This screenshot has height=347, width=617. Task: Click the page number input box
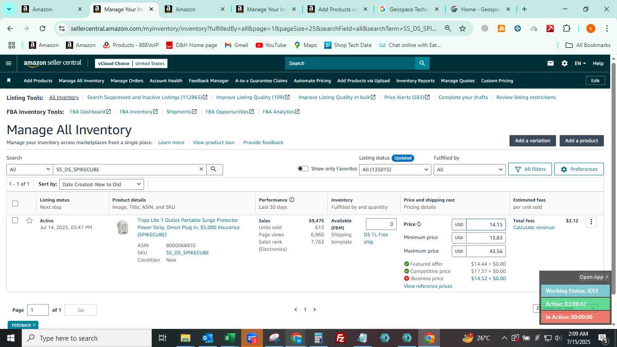[x=38, y=310]
